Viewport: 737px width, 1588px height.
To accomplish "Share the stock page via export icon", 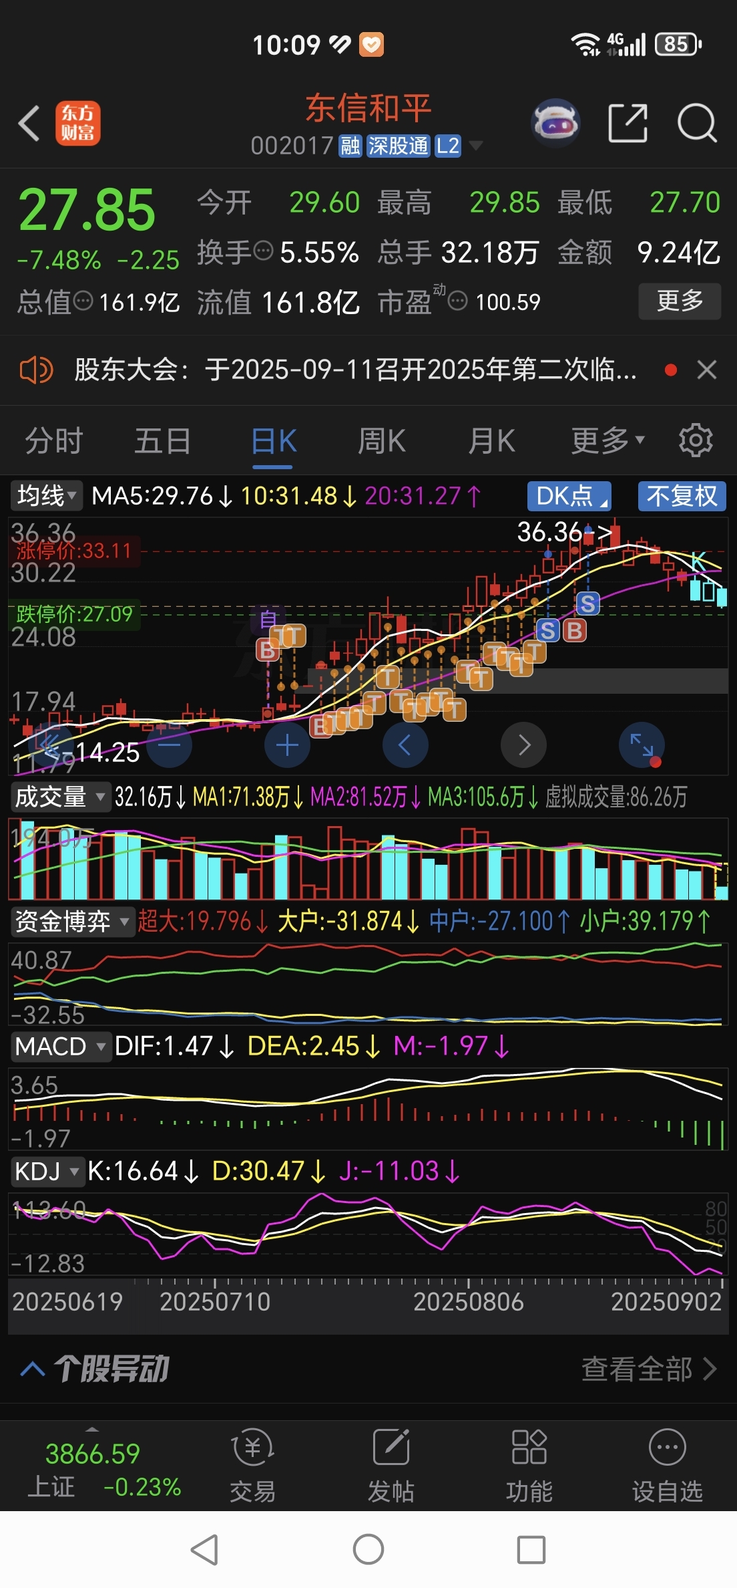I will click(x=628, y=124).
